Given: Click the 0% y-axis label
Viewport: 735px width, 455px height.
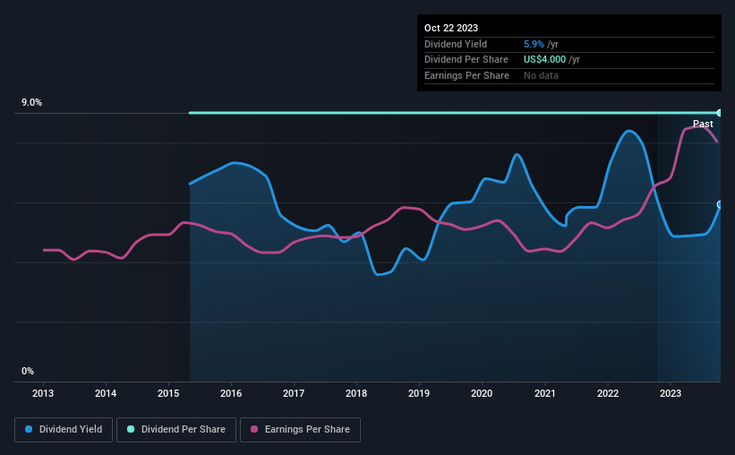Looking at the screenshot, I should [28, 371].
